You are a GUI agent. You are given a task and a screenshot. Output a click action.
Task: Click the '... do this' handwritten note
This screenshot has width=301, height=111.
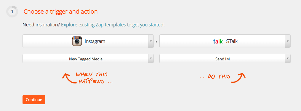pos(215,77)
